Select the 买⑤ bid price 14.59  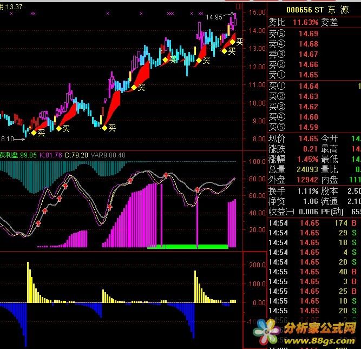click(309, 127)
